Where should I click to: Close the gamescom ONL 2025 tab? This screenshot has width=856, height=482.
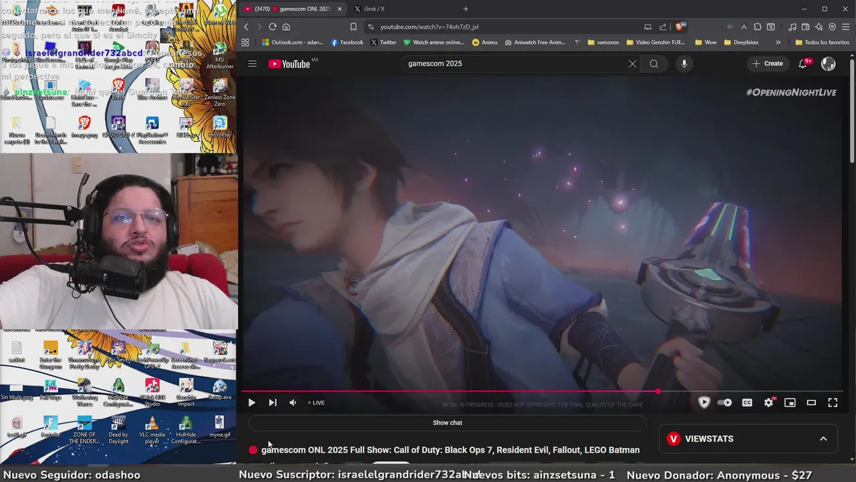pos(339,9)
